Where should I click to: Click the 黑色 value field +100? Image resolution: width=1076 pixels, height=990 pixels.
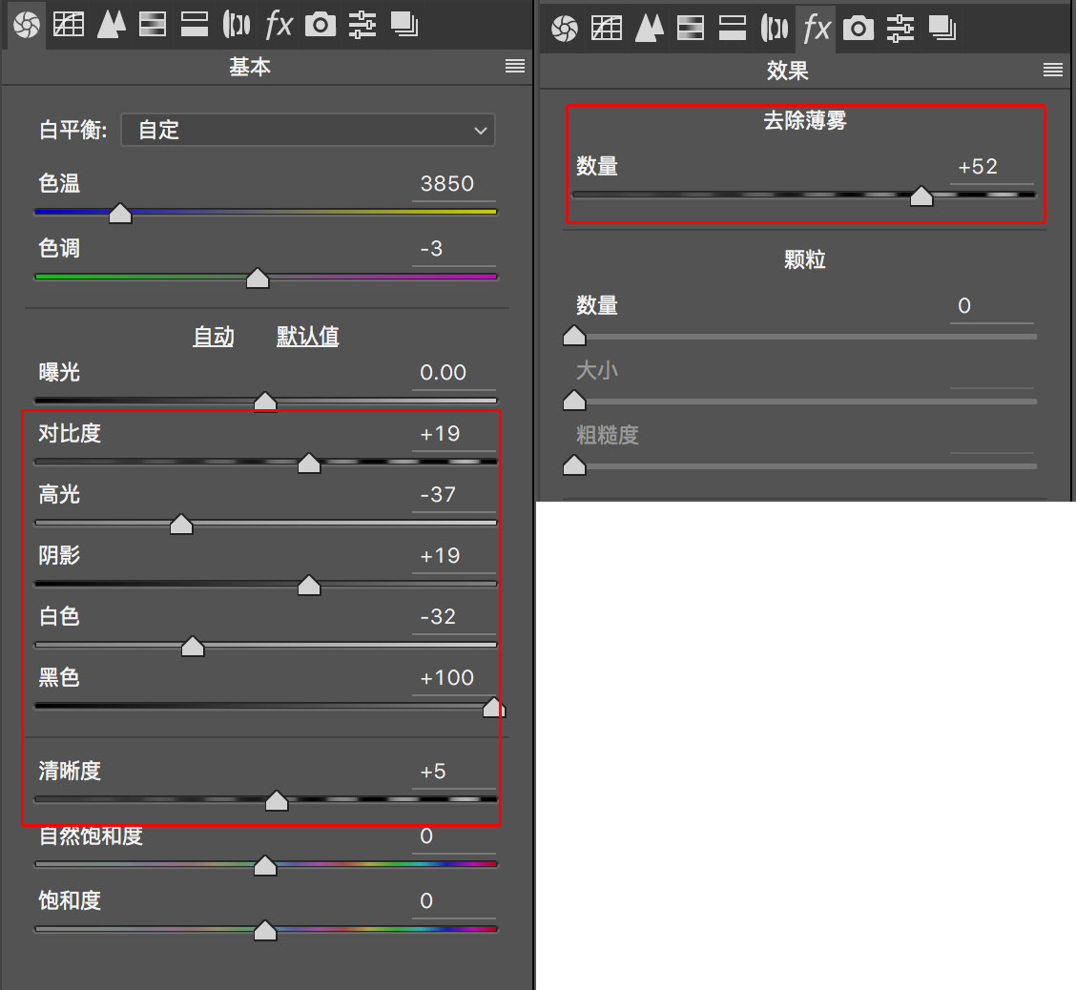454,678
